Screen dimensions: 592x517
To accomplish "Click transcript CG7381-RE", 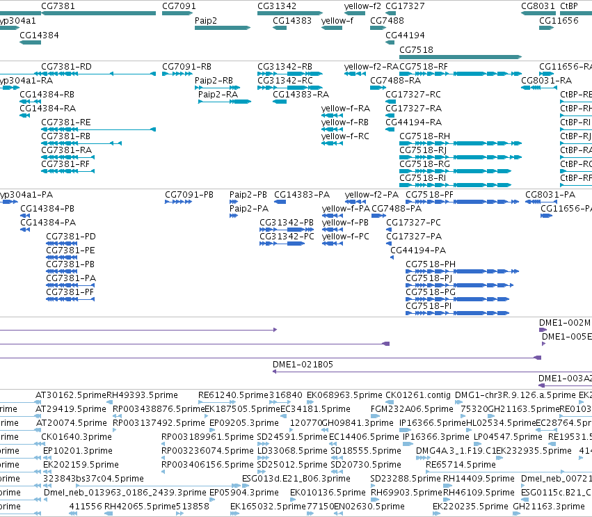I will pos(65,122).
